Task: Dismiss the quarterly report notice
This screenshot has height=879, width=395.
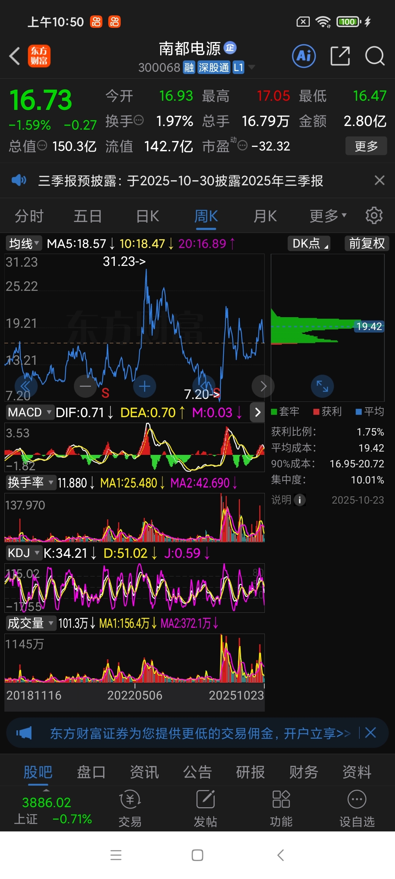Action: 380,180
